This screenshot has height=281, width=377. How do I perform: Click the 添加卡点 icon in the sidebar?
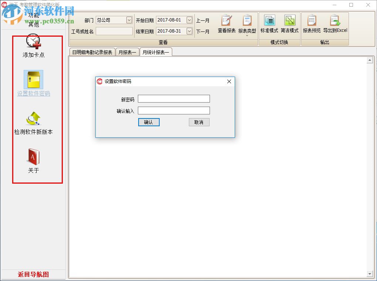click(33, 44)
